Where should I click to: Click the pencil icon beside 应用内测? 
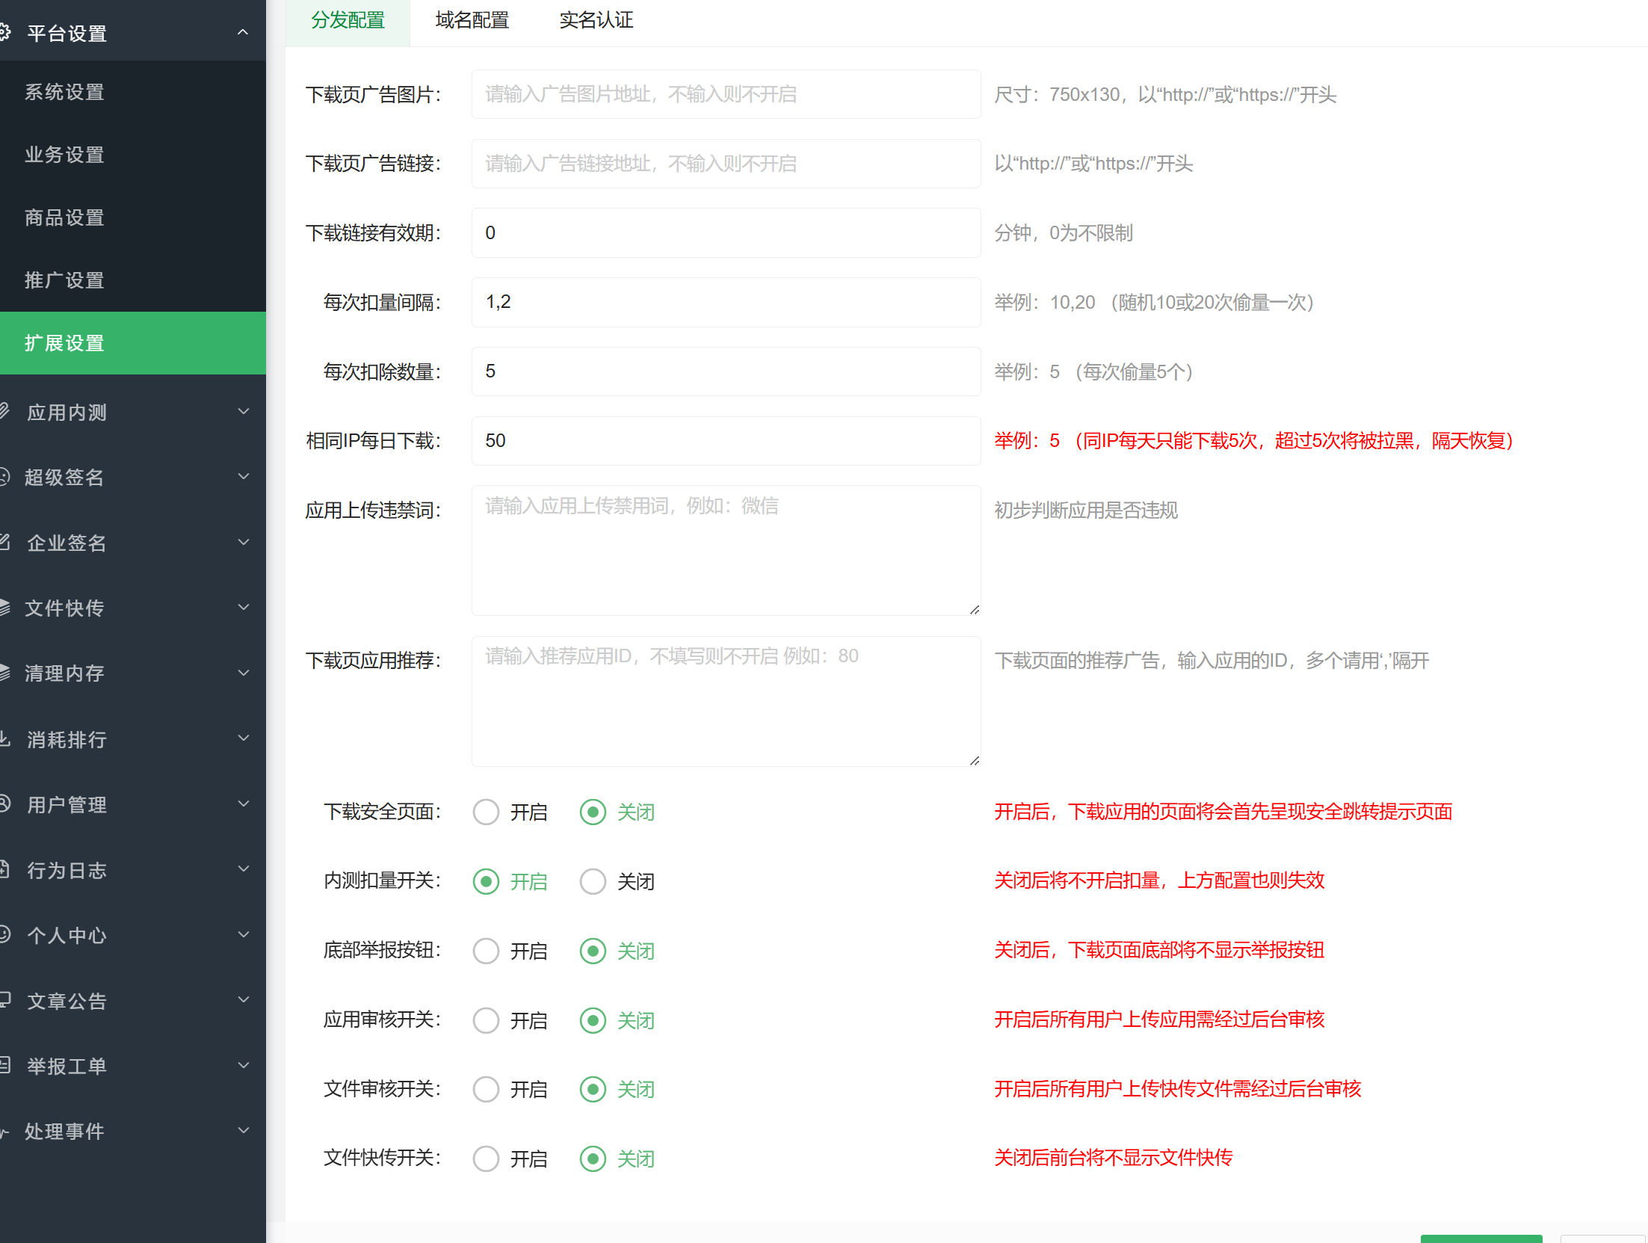(4, 410)
